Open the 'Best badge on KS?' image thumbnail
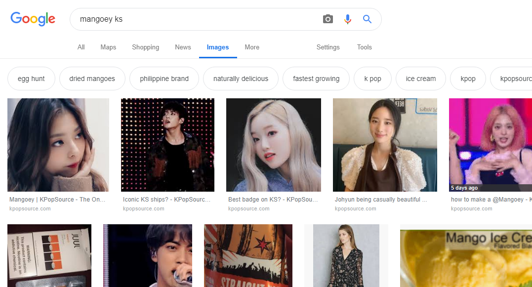This screenshot has height=287, width=532. pyautogui.click(x=274, y=145)
